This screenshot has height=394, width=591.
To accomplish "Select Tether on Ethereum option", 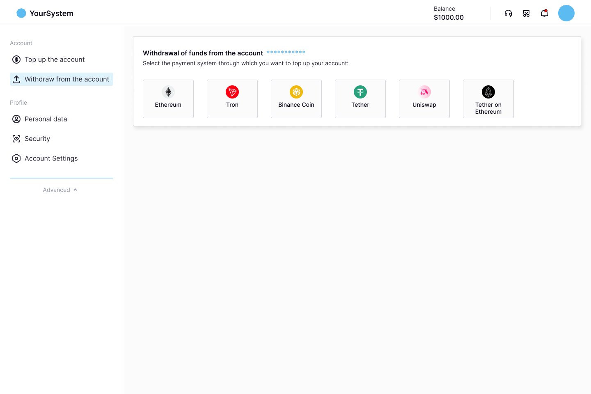I will click(488, 99).
